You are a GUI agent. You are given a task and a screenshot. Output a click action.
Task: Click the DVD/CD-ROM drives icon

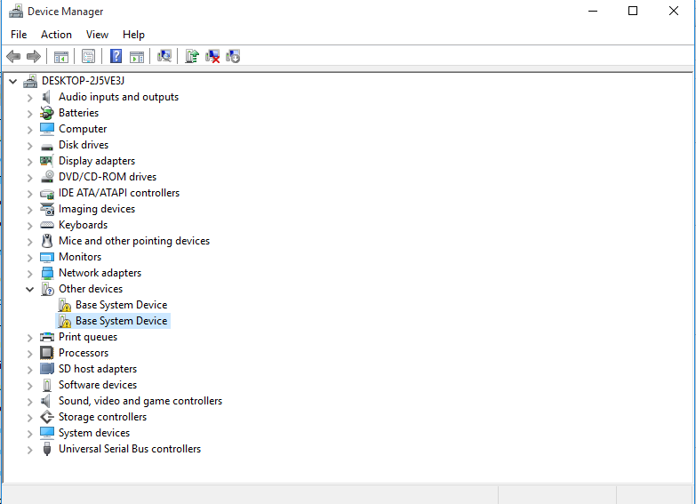pos(47,177)
